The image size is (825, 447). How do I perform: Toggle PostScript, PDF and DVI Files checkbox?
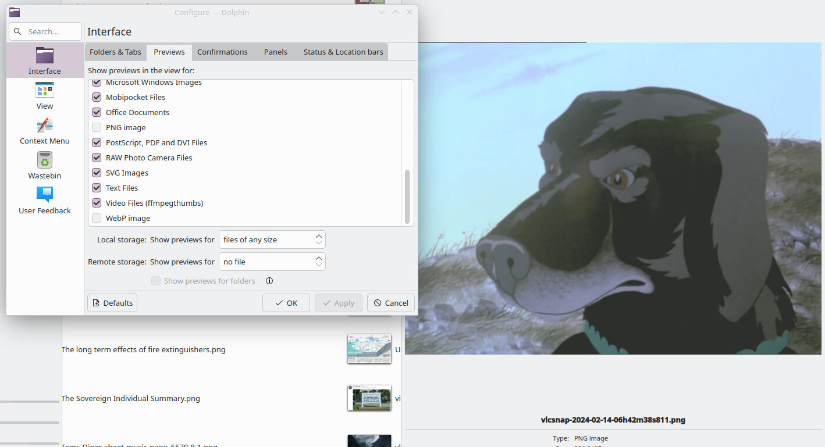97,142
